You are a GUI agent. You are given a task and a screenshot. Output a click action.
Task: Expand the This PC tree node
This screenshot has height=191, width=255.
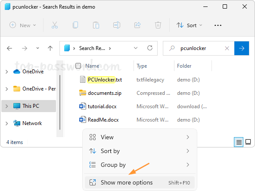pyautogui.click(x=6, y=106)
